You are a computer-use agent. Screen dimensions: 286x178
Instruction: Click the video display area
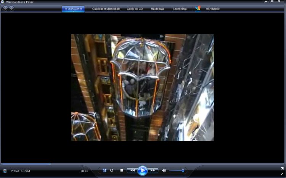click(x=142, y=87)
